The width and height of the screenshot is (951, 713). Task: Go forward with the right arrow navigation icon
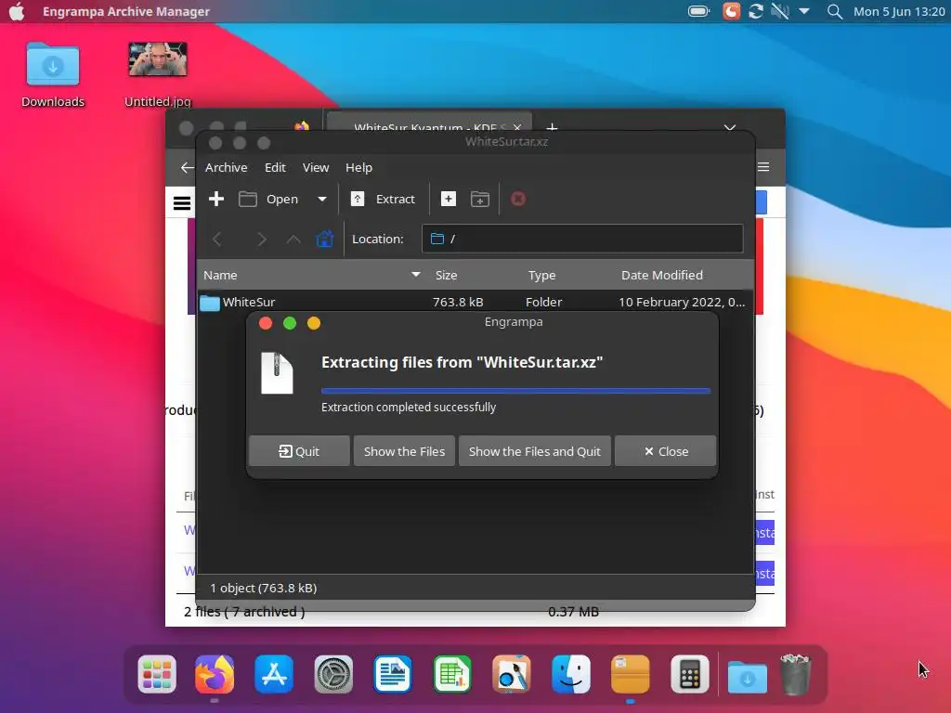tap(261, 239)
